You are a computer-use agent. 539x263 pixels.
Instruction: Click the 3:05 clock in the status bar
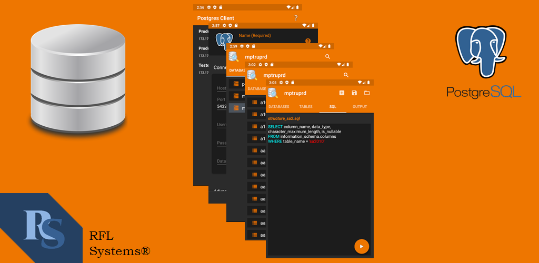(273, 83)
